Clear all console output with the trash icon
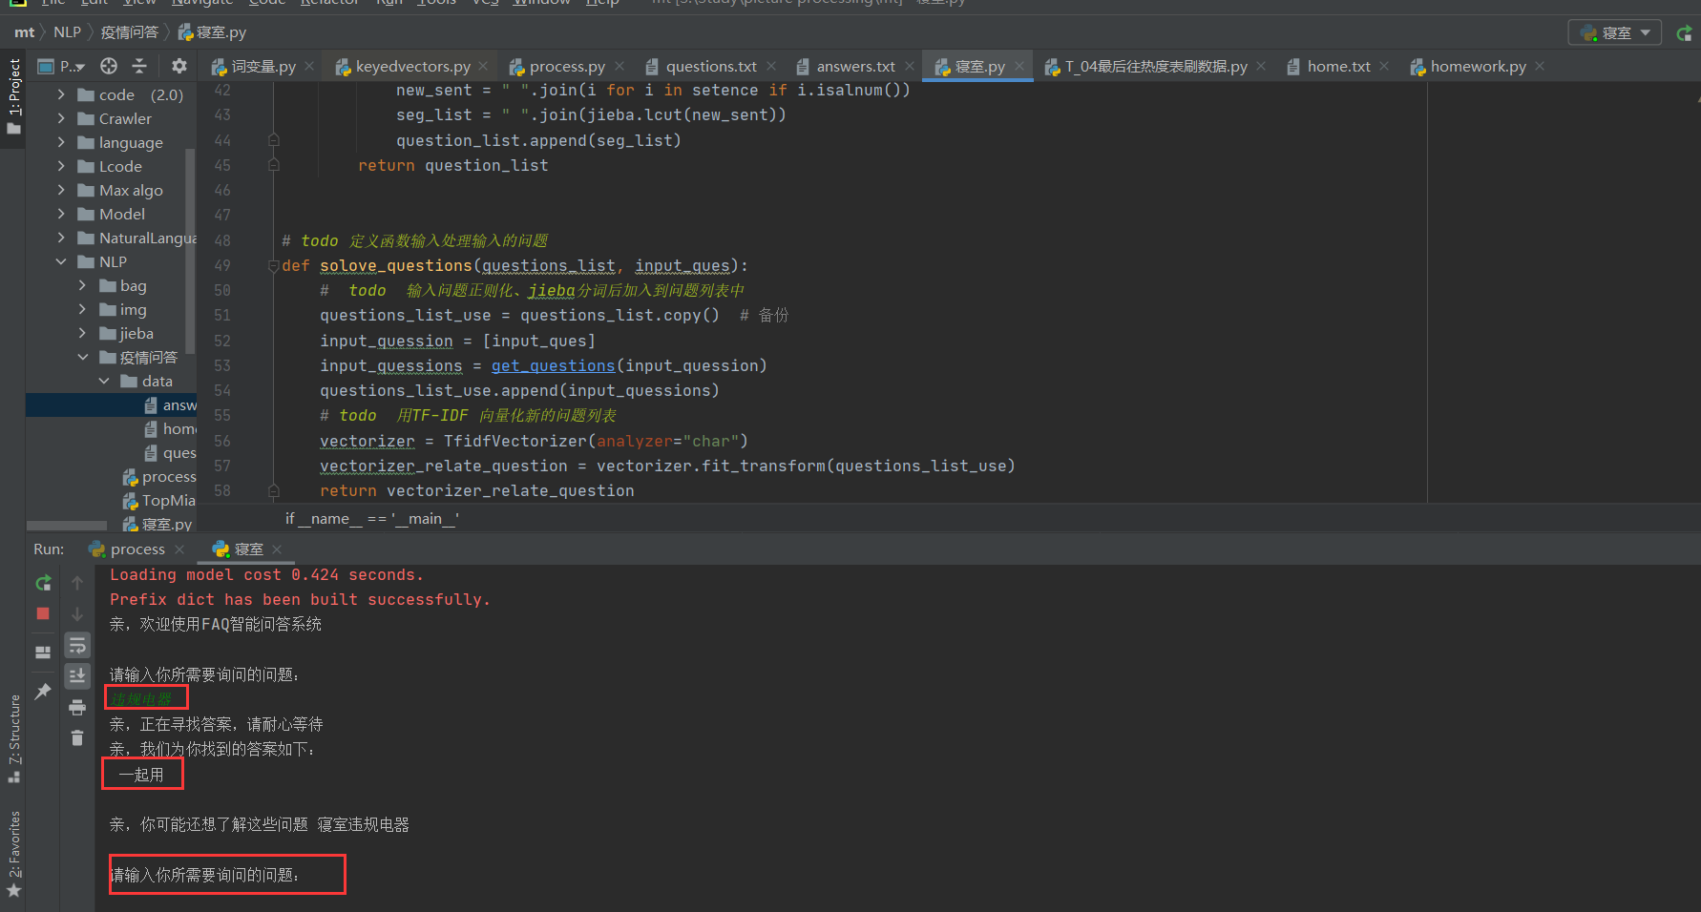 coord(77,737)
